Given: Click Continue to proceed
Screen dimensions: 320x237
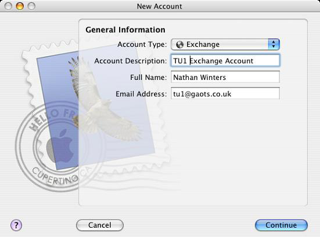Looking at the screenshot, I should coord(281,225).
